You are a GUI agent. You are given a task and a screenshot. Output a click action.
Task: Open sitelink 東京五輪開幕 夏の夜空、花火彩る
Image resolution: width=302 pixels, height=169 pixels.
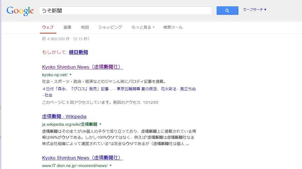point(146,89)
